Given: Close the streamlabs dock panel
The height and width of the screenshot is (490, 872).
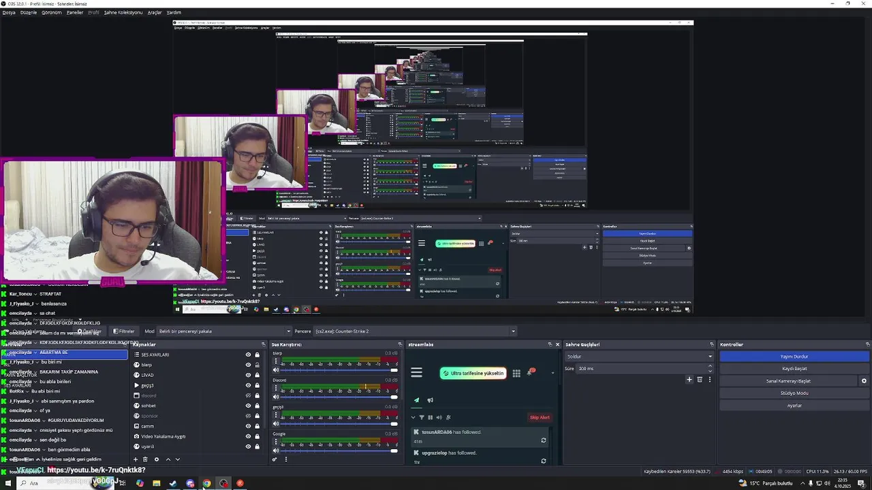Looking at the screenshot, I should [x=557, y=344].
